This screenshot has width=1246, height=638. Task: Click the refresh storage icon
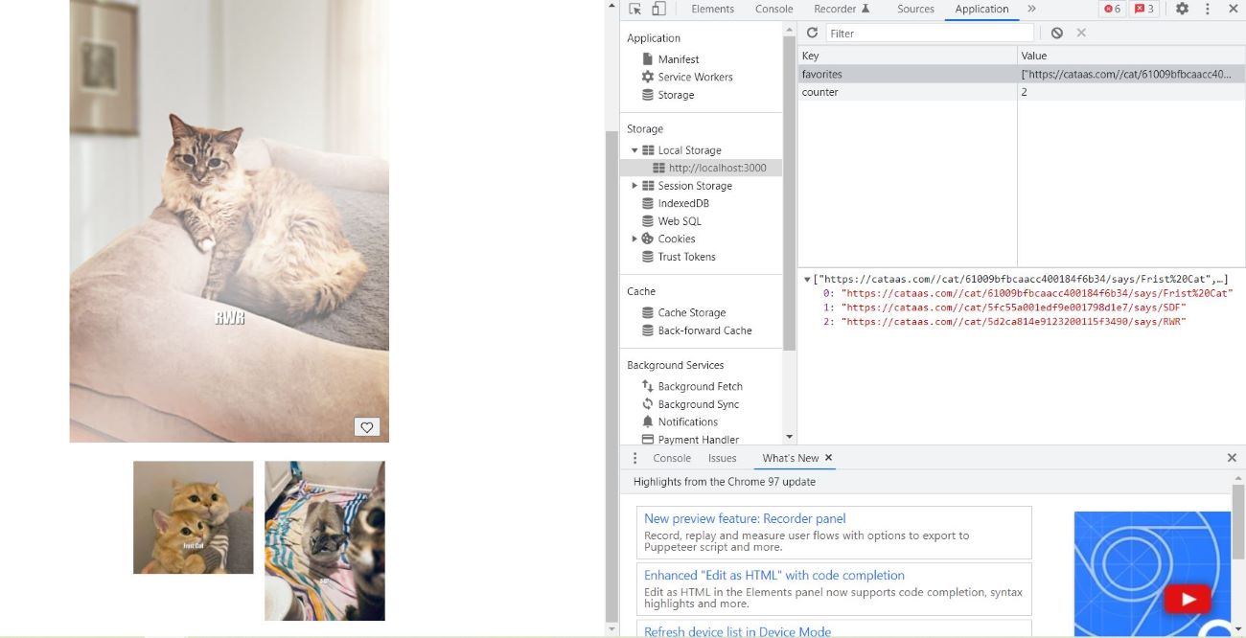[x=812, y=33]
